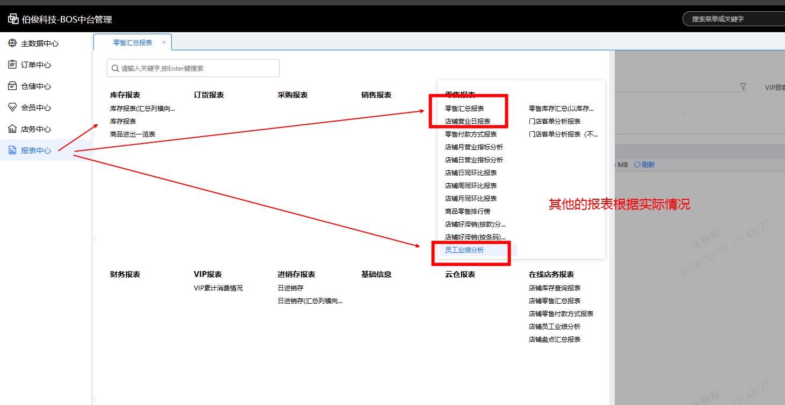Image resolution: width=785 pixels, height=405 pixels.
Task: Click the filter funnel icon
Action: pyautogui.click(x=743, y=87)
